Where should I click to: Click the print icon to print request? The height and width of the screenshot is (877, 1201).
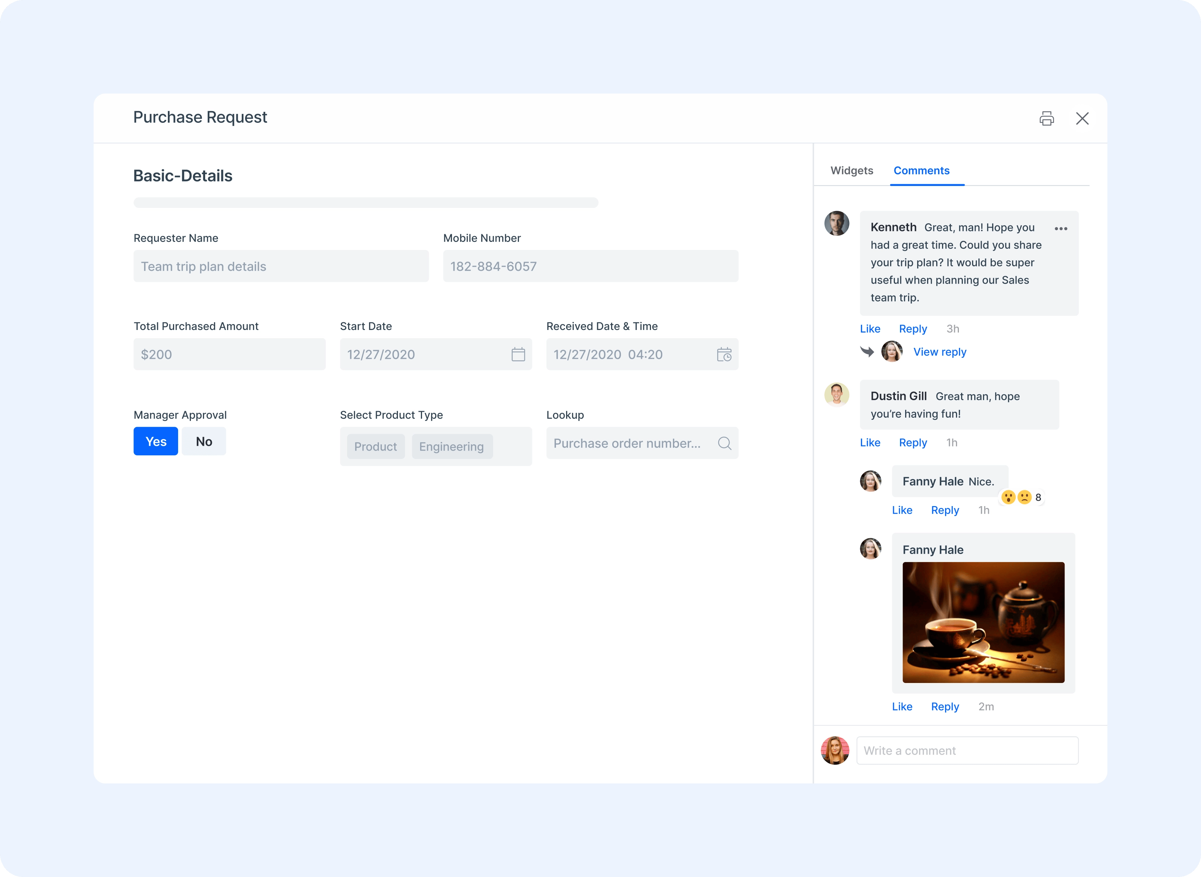1047,118
